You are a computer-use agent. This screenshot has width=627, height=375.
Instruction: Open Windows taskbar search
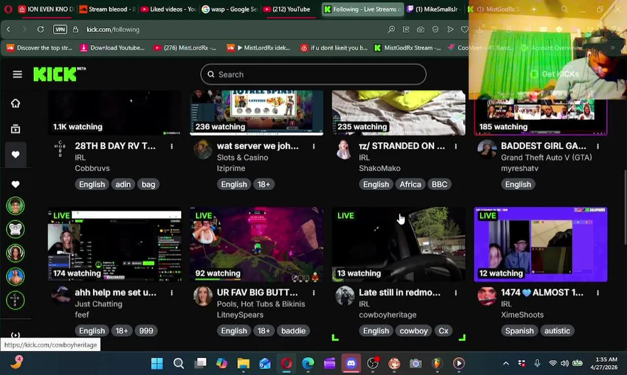tap(179, 363)
